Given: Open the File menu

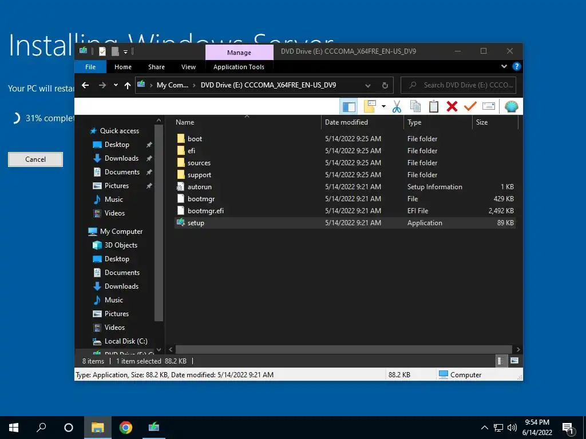Looking at the screenshot, I should coord(90,67).
